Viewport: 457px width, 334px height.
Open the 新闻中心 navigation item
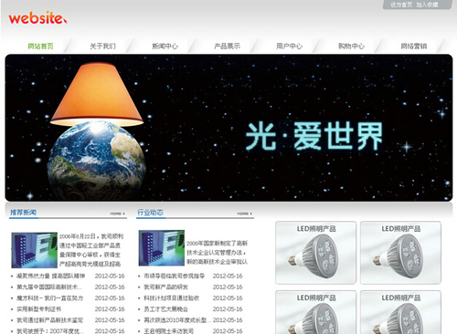click(165, 47)
